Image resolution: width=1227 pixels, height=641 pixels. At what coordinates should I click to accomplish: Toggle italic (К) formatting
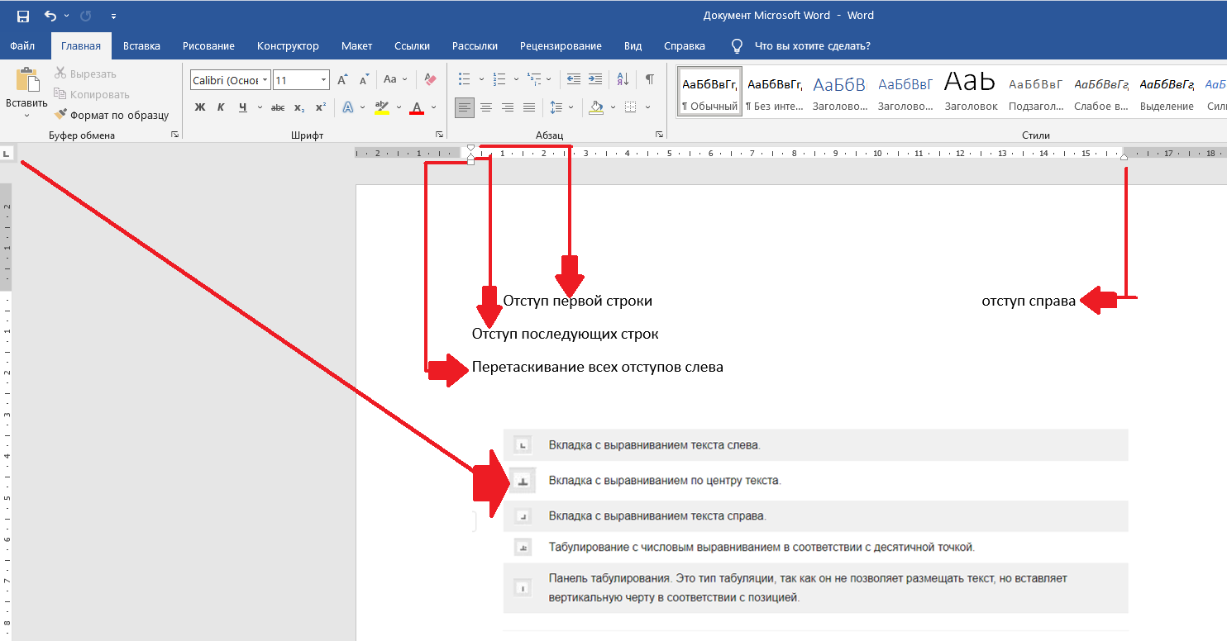pos(221,107)
